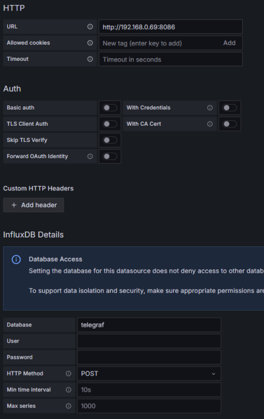Click Add in the Allowed cookies field
Viewport: 264px width, 419px height.
click(x=229, y=43)
